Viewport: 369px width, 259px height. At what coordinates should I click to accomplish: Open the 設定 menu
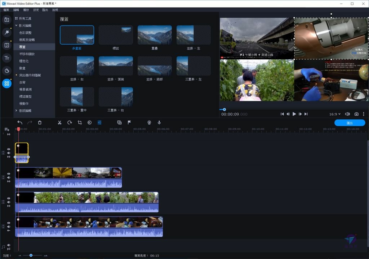(x=36, y=10)
